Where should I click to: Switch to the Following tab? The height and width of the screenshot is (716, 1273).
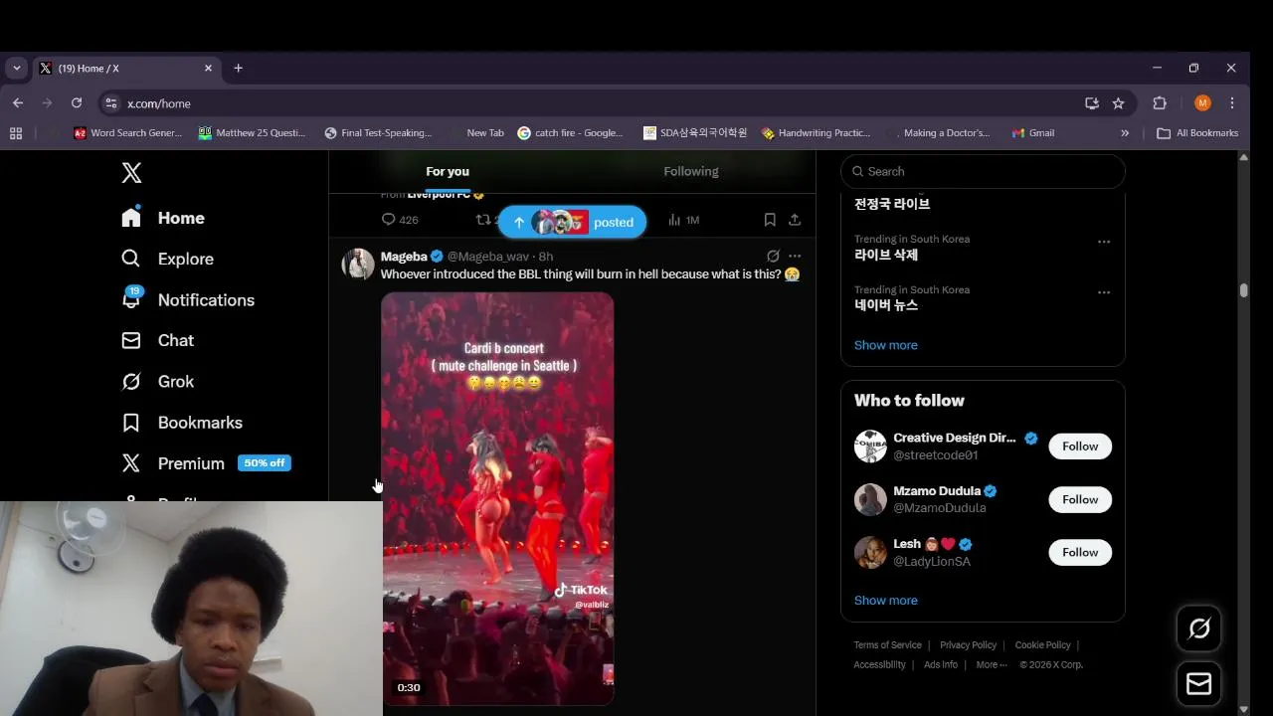691,171
